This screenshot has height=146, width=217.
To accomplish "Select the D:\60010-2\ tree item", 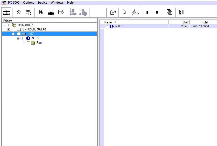I will coord(26,25).
